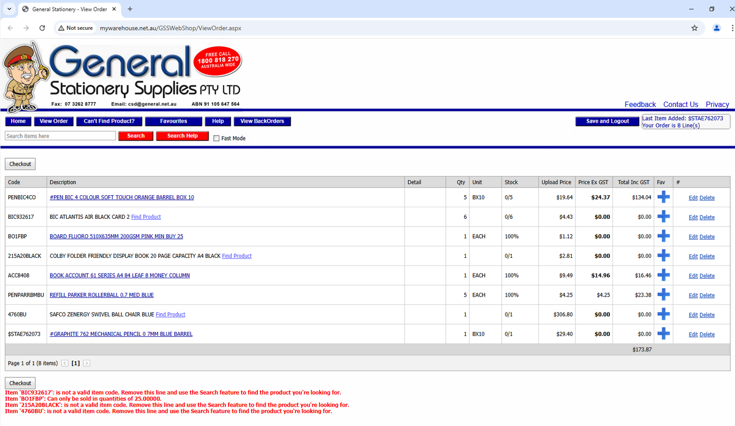Viewport: 735px width, 426px height.
Task: Add Parker rollerball refill to favourites
Action: (x=663, y=294)
